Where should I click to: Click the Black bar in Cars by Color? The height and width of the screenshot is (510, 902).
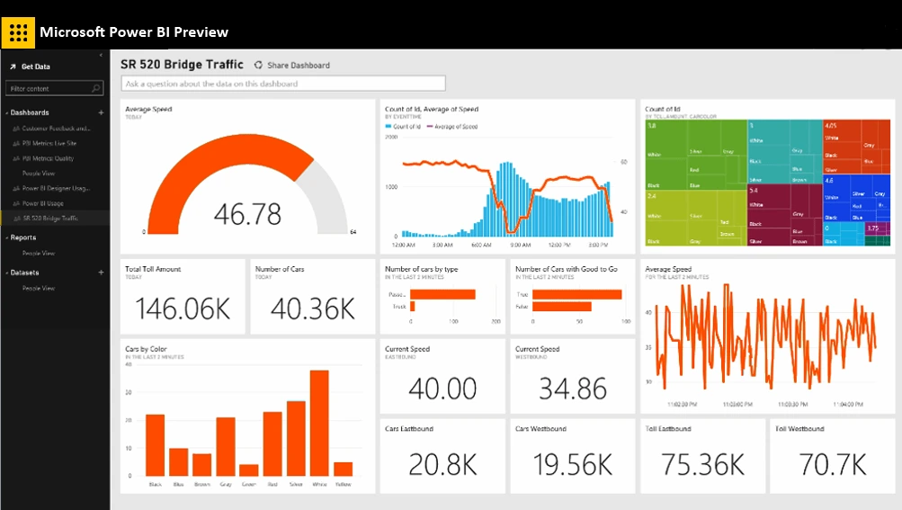click(156, 445)
